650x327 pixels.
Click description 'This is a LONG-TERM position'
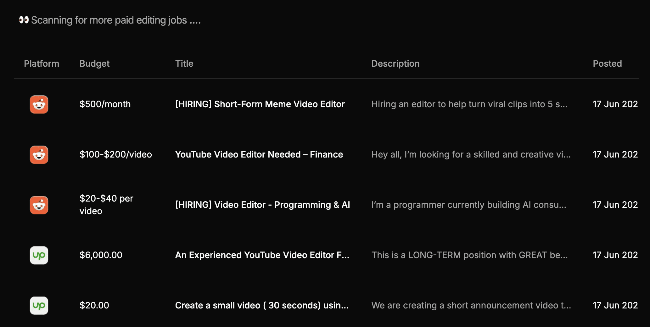click(x=470, y=255)
